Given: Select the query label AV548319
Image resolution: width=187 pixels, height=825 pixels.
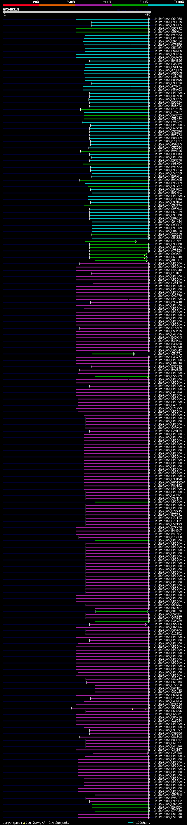Looking at the screenshot, I should pyautogui.click(x=11, y=10).
